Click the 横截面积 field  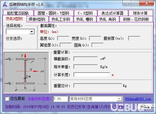(85, 59)
